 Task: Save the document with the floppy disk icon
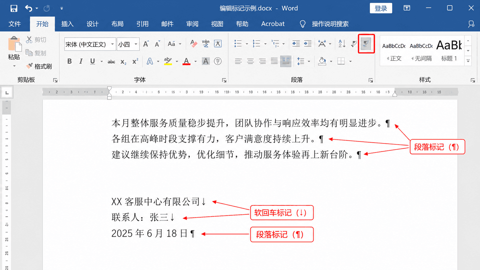click(x=14, y=8)
